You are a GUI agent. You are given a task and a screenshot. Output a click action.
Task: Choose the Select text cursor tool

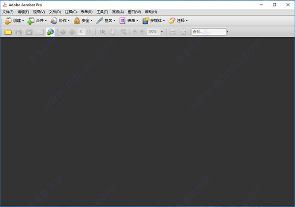[102, 32]
